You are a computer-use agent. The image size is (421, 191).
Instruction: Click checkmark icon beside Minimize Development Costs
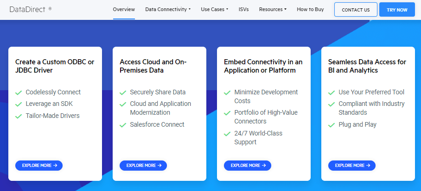coord(227,92)
